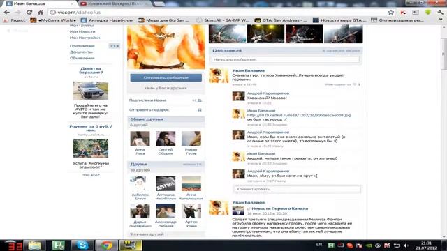Open the GTA: San Andreas bookmark
This screenshot has width=447, height=251.
pyautogui.click(x=281, y=20)
